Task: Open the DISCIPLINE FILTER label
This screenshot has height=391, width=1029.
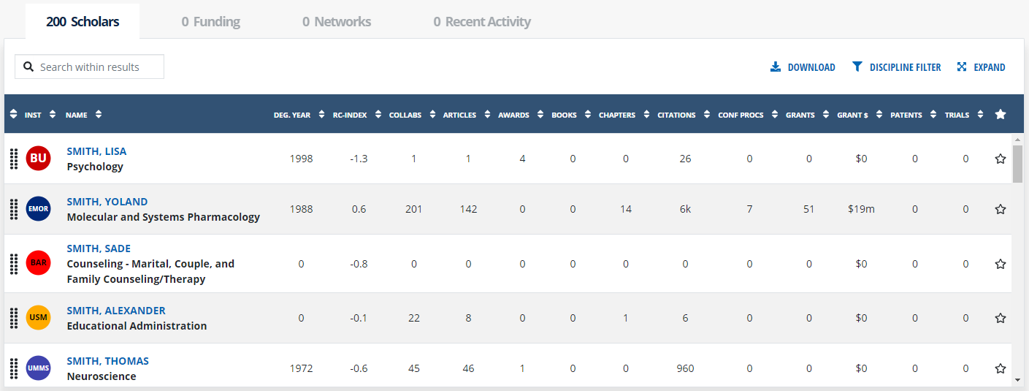Action: (906, 67)
